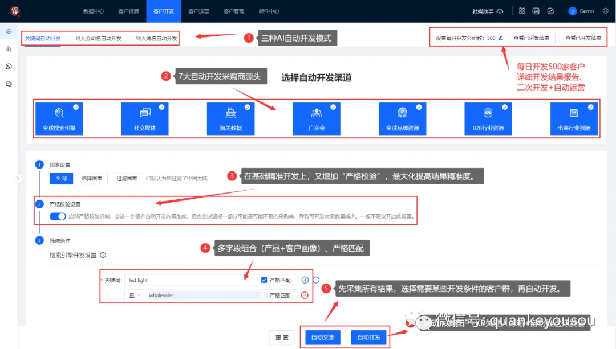Image resolution: width=616 pixels, height=349 pixels.
Task: Click the 社媒助手 link in header
Action: pyautogui.click(x=483, y=11)
